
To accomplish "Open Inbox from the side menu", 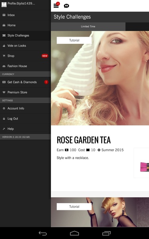I will tap(25, 15).
